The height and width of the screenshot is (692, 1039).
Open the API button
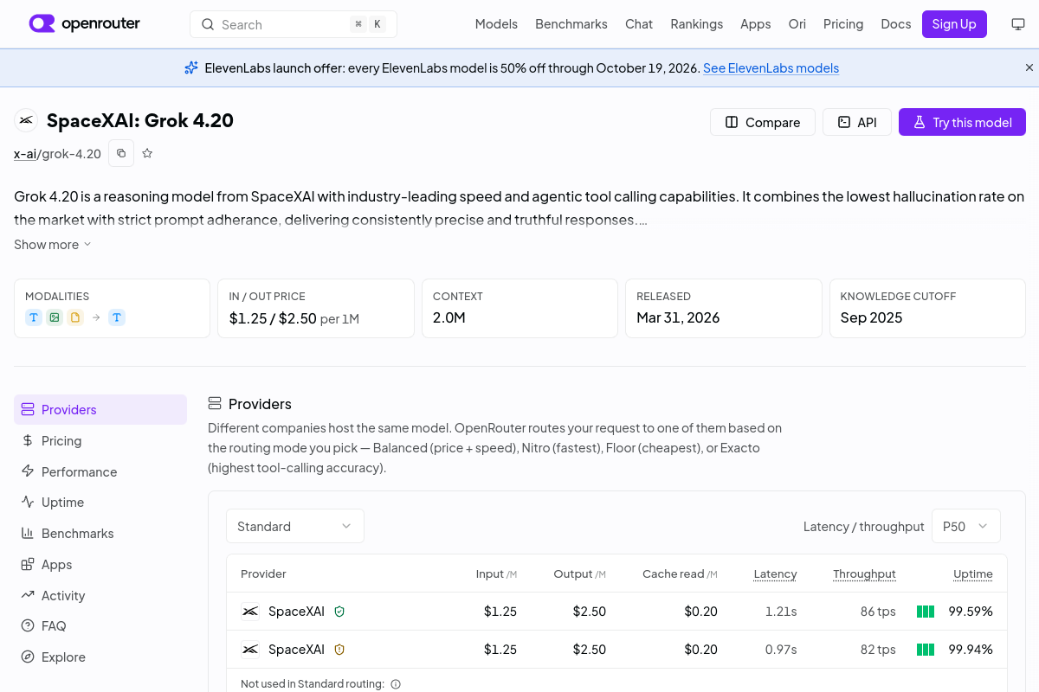tap(857, 122)
